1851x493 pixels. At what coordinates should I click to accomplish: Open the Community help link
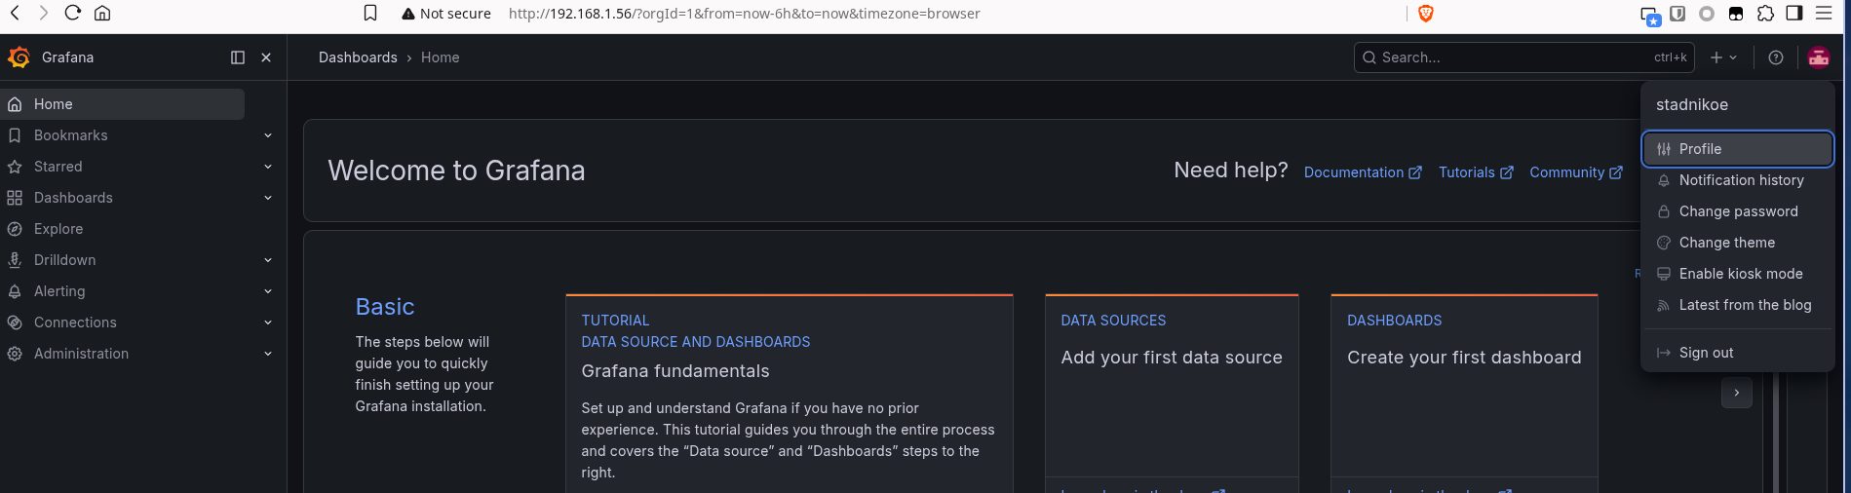click(1576, 172)
